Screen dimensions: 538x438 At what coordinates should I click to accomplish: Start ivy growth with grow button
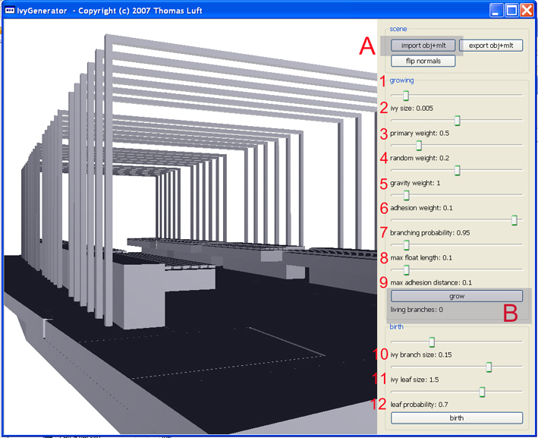[456, 296]
